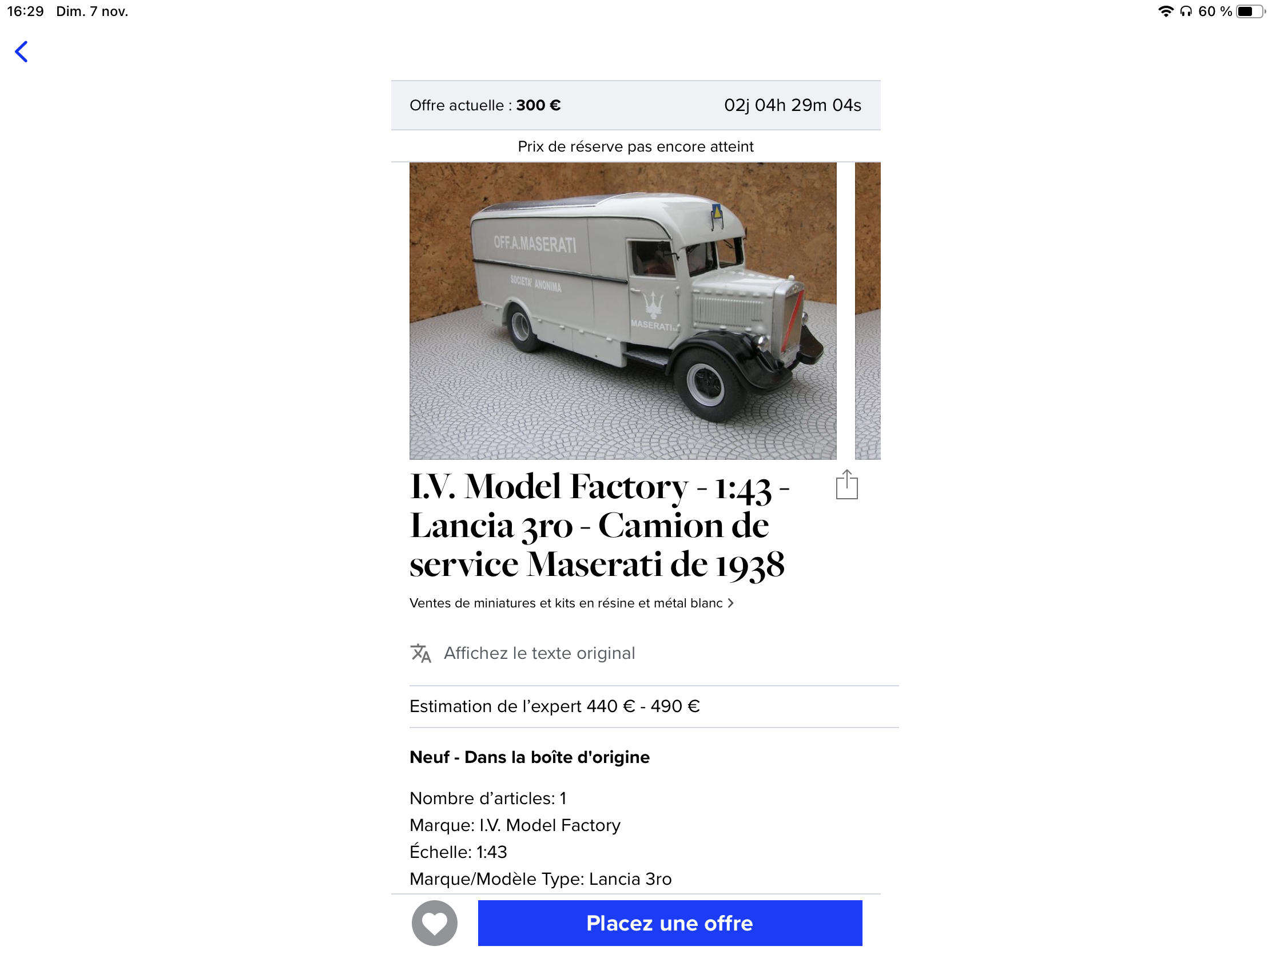1272x954 pixels.
Task: Select the next photo peeking at right
Action: (867, 311)
